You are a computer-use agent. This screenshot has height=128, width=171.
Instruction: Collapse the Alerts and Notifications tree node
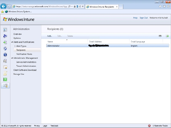point(12,42)
